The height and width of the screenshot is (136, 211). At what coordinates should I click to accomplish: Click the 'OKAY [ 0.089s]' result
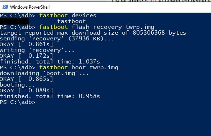tap(27, 91)
